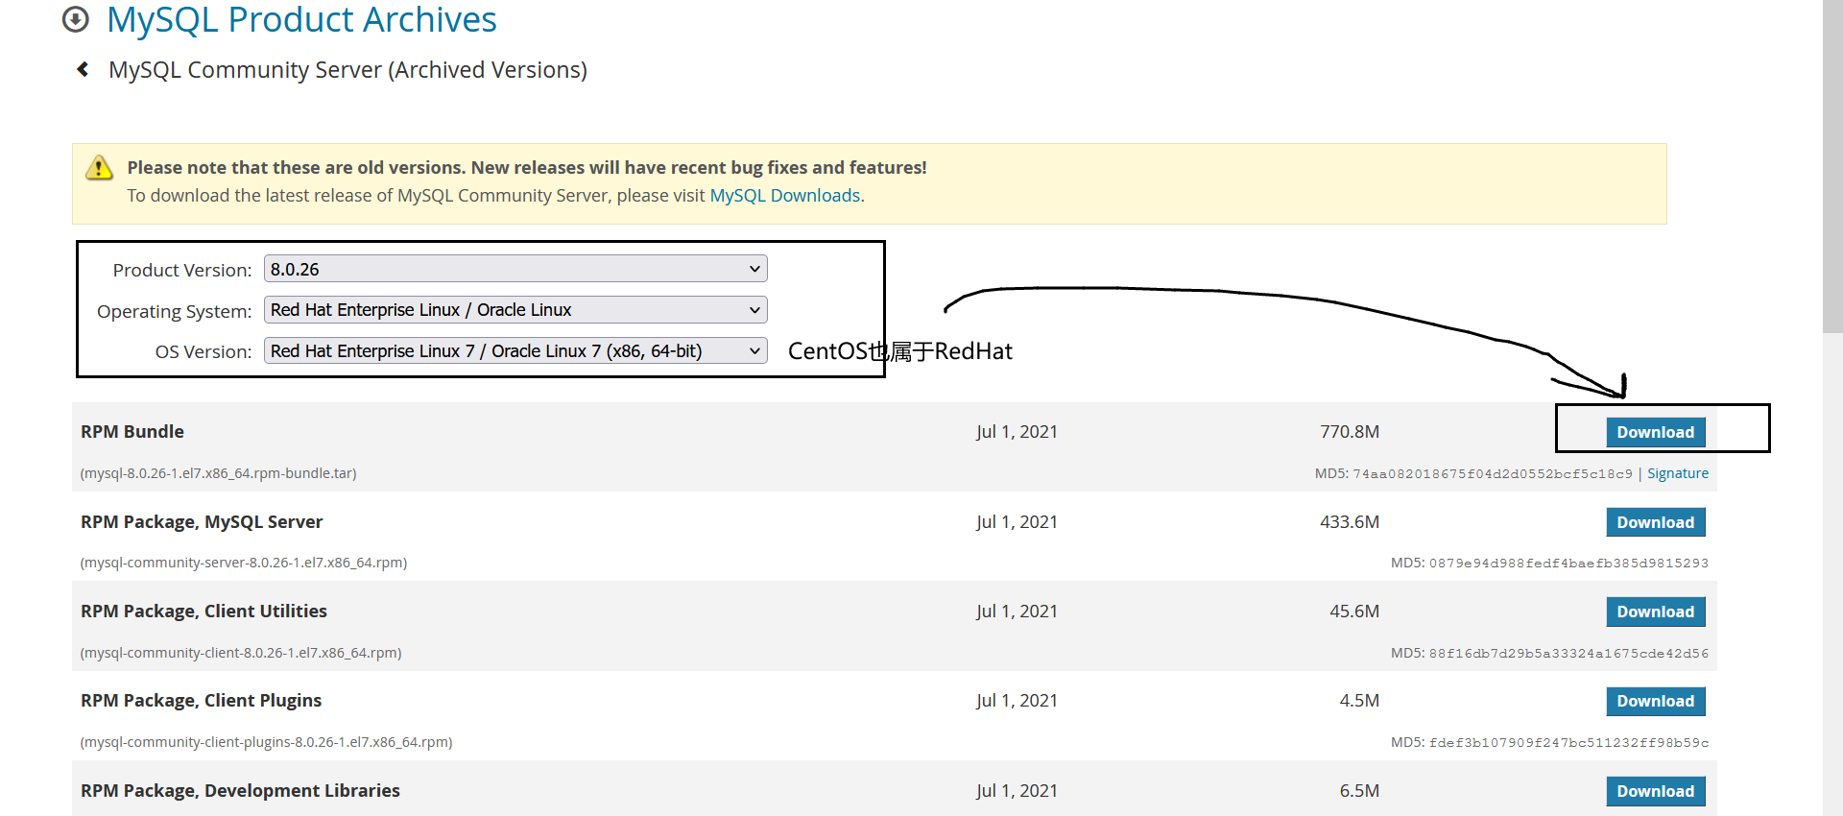Follow the MySQL Downloads link in the notice

[784, 196]
